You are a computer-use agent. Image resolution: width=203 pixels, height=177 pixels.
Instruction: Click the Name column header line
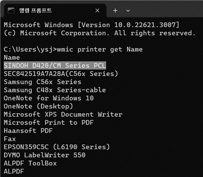pyautogui.click(x=12, y=57)
